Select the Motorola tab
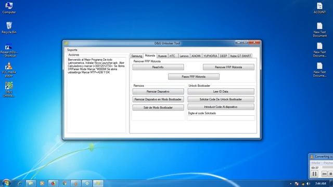The width and height of the screenshot is (333, 187). click(x=150, y=56)
